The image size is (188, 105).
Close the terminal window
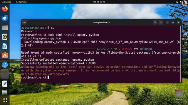178,22
